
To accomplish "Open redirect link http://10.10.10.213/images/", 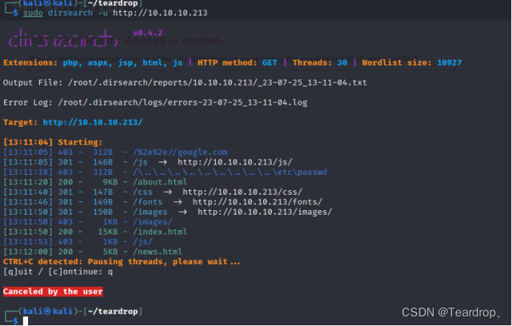I will (x=264, y=212).
